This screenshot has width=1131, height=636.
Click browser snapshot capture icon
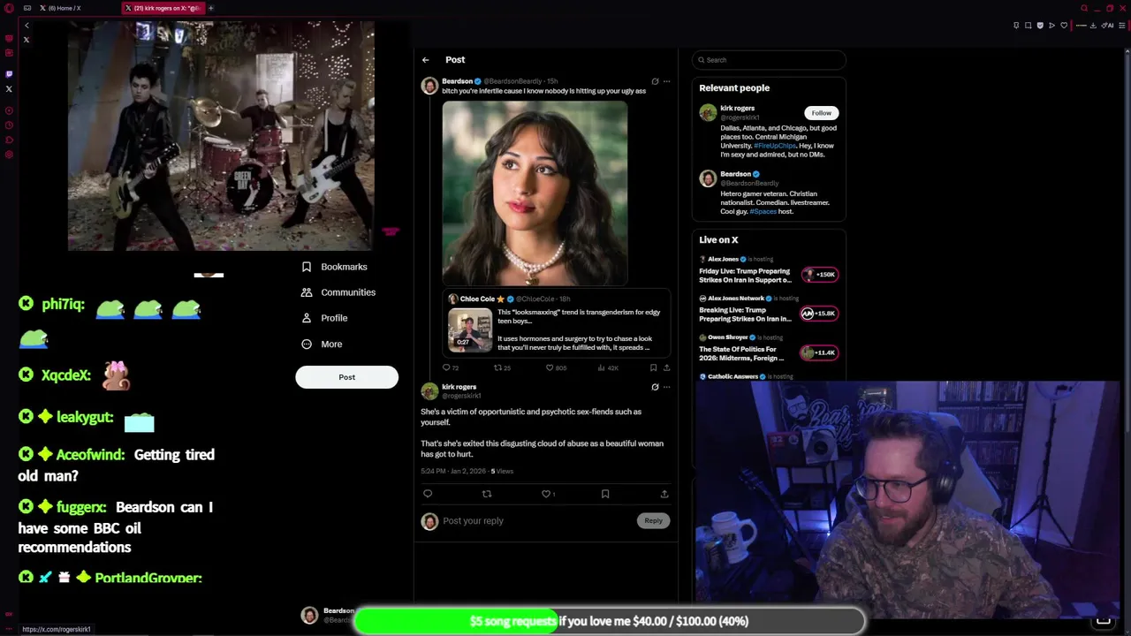point(1028,26)
